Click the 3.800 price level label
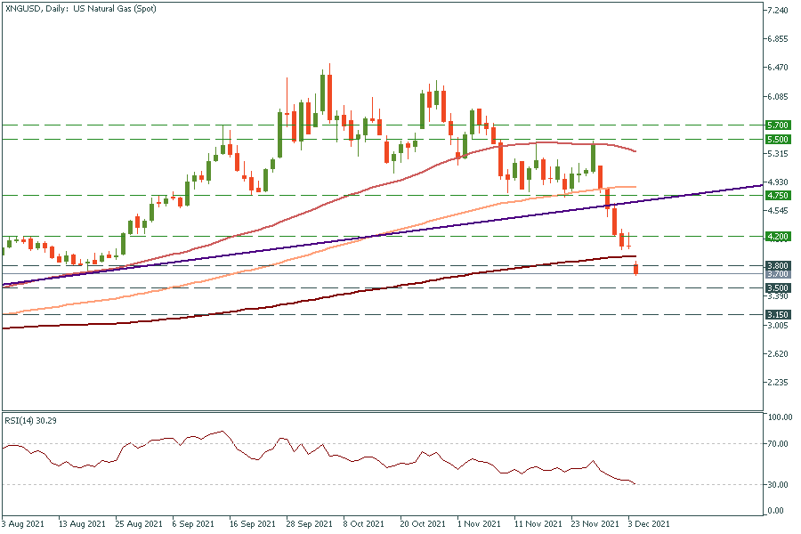The width and height of the screenshot is (801, 534). [779, 265]
